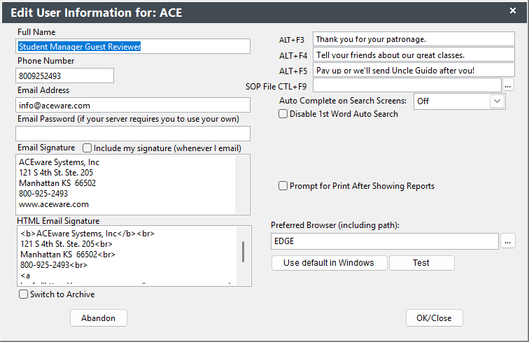529x342 pixels.
Task: Click the HTML Email Signature scrollbar thumb
Action: click(243, 251)
